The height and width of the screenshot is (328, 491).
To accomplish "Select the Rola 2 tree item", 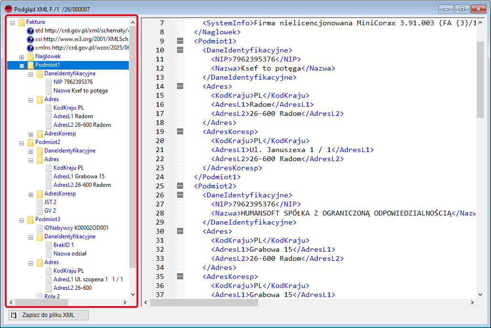I will [52, 296].
